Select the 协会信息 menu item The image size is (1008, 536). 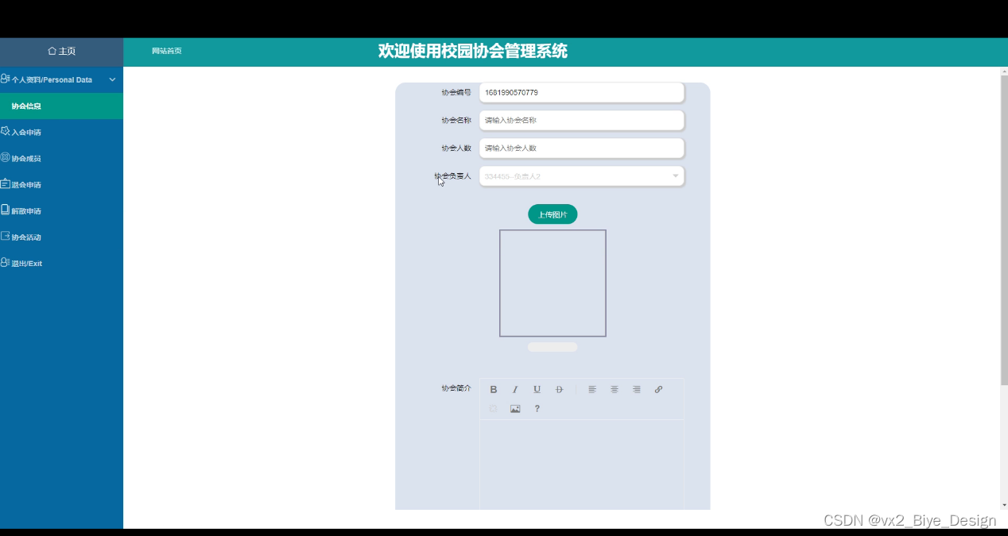(x=61, y=106)
